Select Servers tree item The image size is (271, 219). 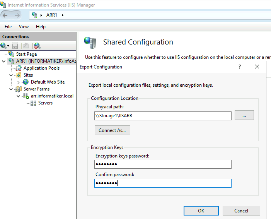click(45, 103)
